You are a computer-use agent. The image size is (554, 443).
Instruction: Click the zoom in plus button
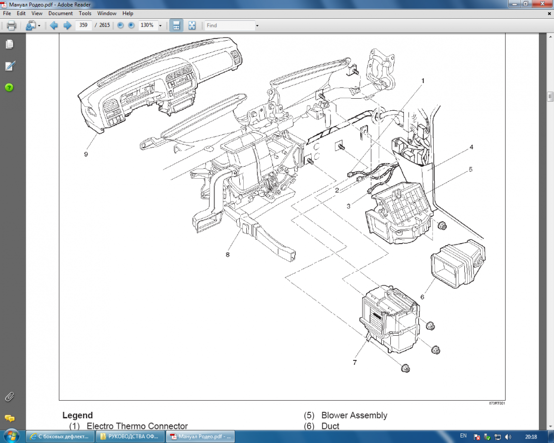131,26
